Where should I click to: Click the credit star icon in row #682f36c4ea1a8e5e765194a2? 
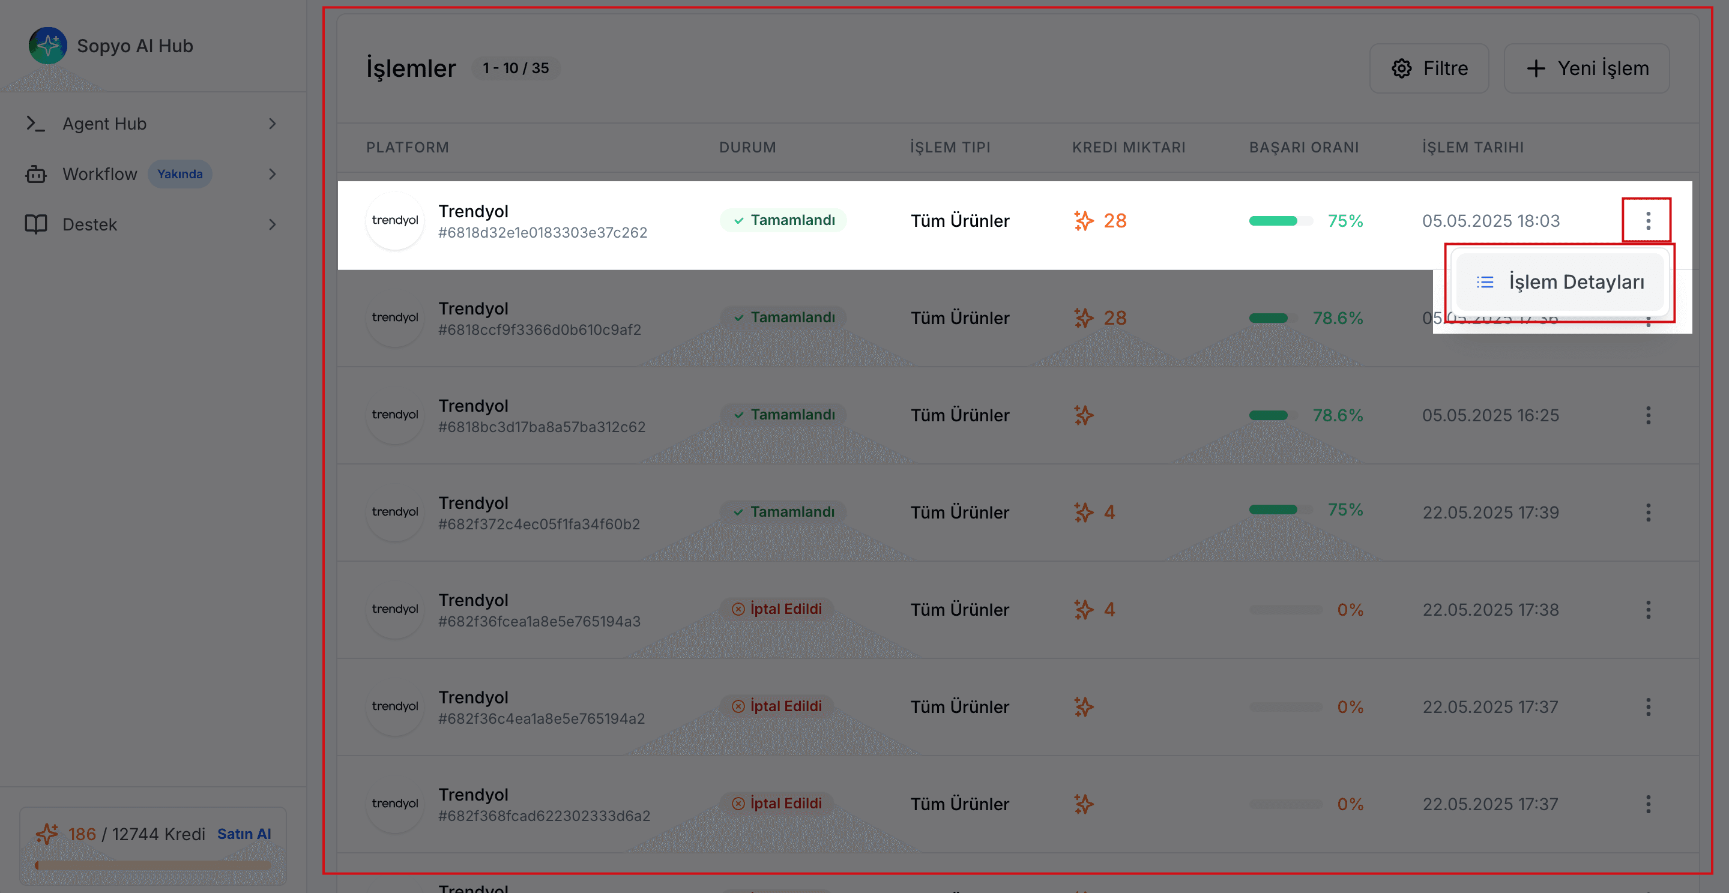point(1083,707)
